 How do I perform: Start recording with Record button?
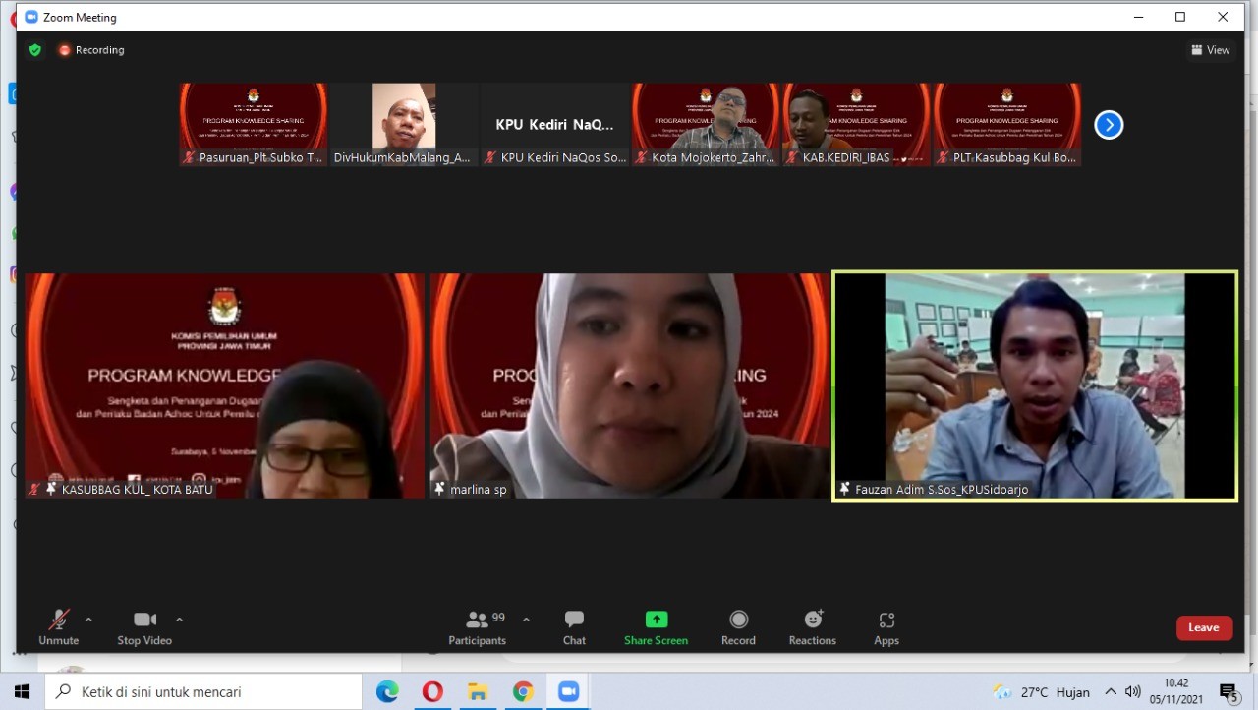point(738,626)
